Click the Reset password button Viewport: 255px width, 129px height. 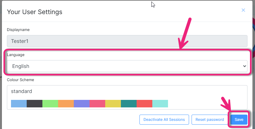pyautogui.click(x=209, y=120)
